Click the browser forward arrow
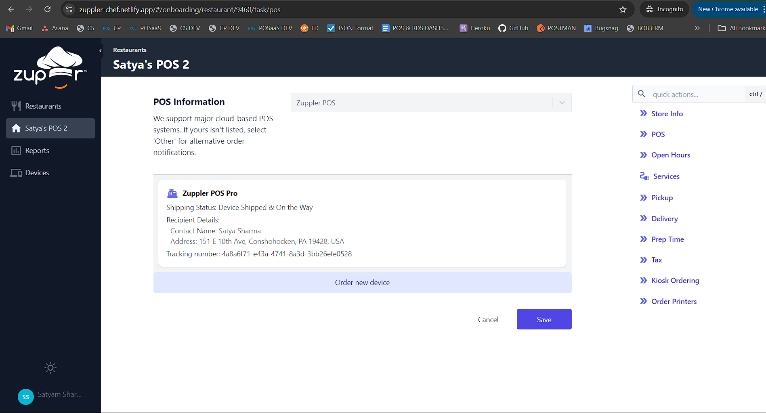 (x=29, y=9)
